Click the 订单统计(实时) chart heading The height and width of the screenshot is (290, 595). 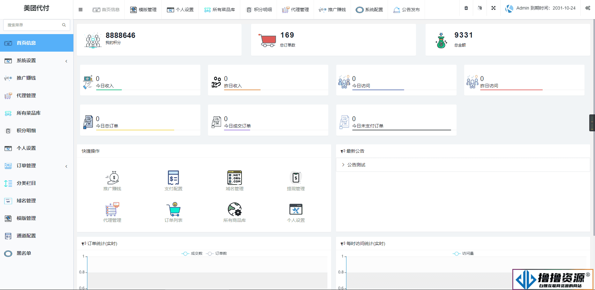tap(100, 243)
